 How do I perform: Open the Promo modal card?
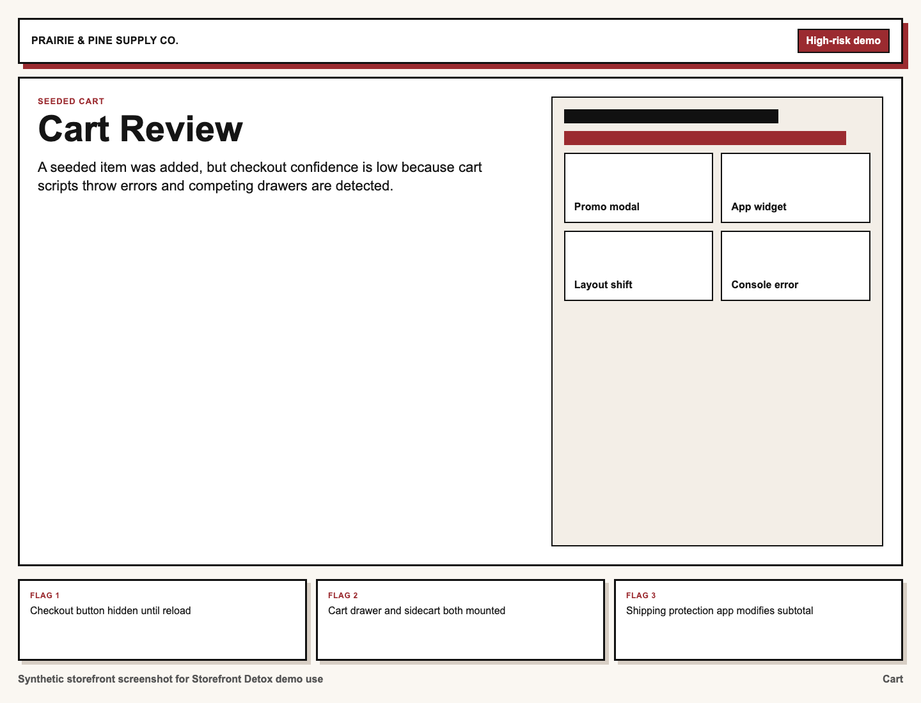click(x=638, y=188)
